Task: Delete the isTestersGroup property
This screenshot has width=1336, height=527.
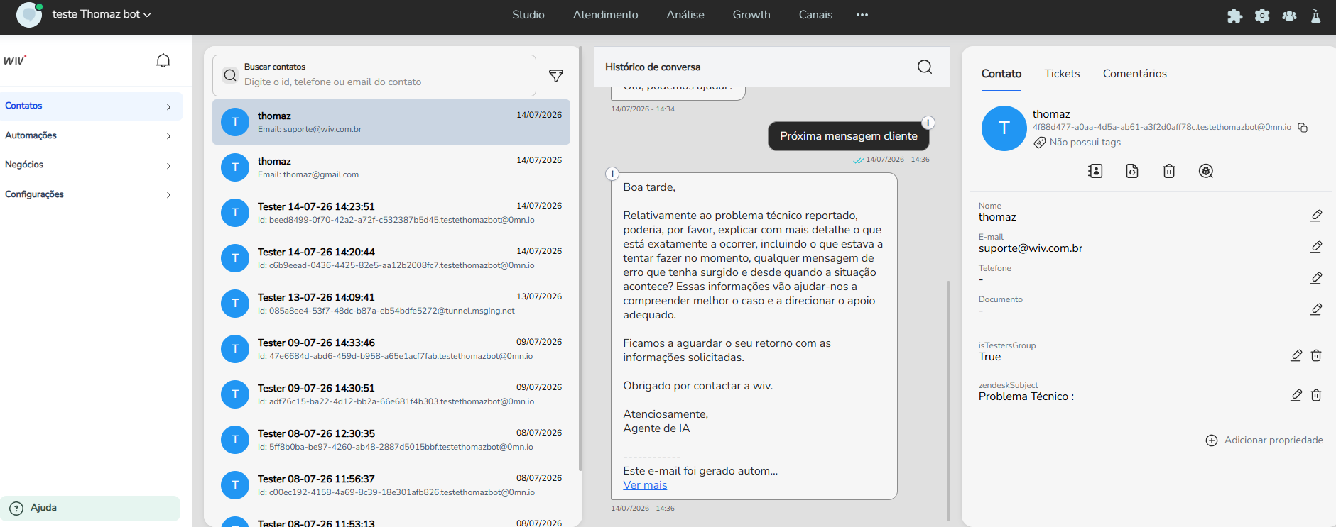Action: 1316,355
